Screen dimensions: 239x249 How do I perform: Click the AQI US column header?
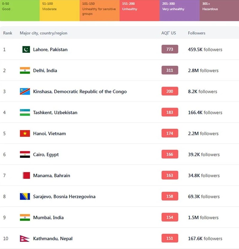(169, 33)
